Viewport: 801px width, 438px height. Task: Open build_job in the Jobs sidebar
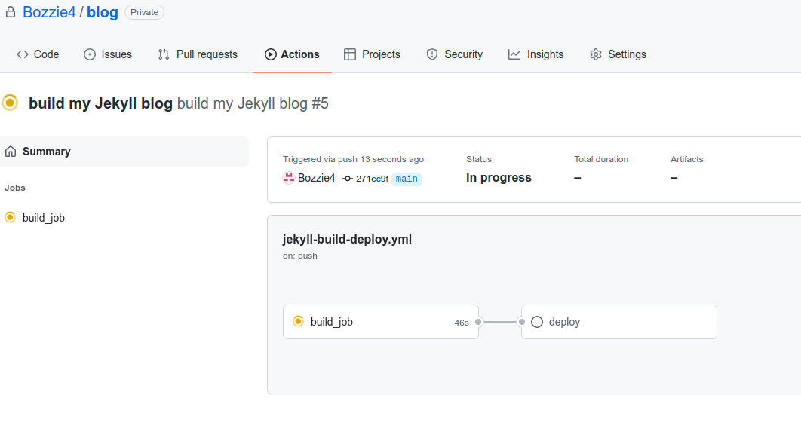pos(44,218)
